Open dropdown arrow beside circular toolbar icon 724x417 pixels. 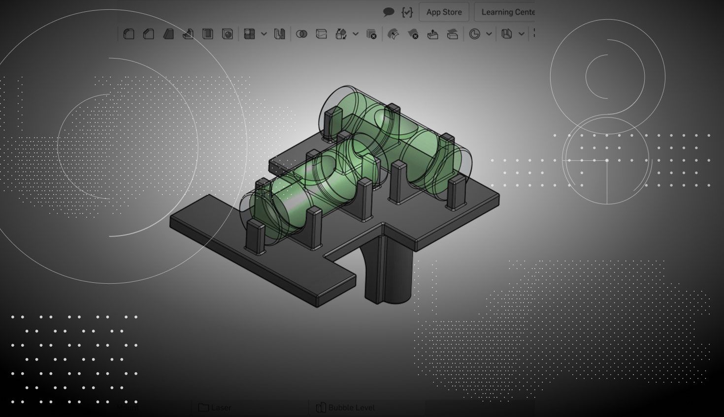coord(489,34)
